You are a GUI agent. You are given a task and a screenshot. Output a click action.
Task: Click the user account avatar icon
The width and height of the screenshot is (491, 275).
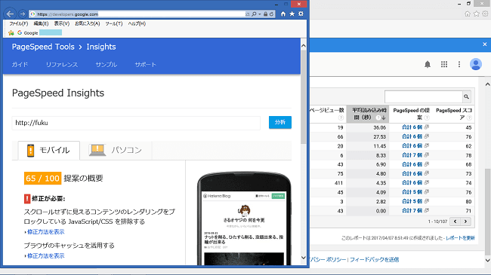(476, 64)
